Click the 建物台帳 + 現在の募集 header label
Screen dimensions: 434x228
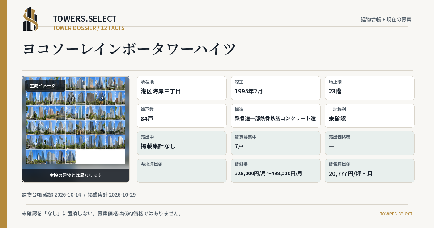coord(386,19)
